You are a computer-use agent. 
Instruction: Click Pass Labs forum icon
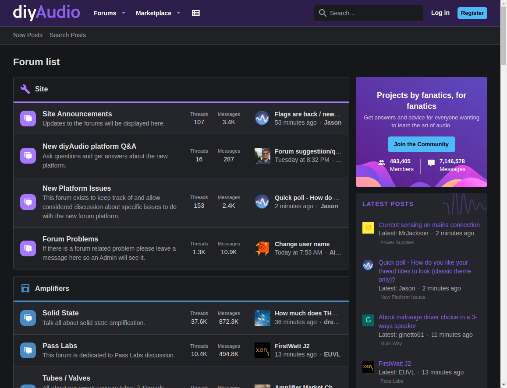tap(28, 350)
